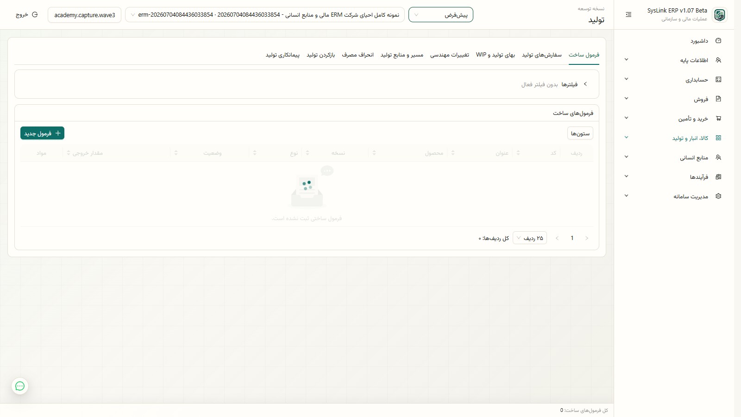Open the chat support bubble icon
Screen dimensions: 741x417
point(20,386)
